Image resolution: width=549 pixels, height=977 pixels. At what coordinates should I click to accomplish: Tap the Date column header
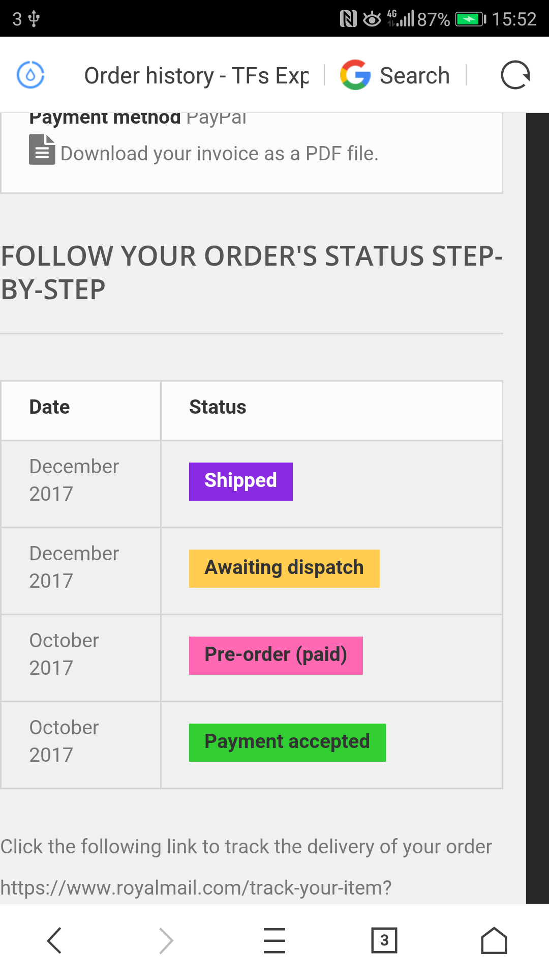pyautogui.click(x=49, y=407)
